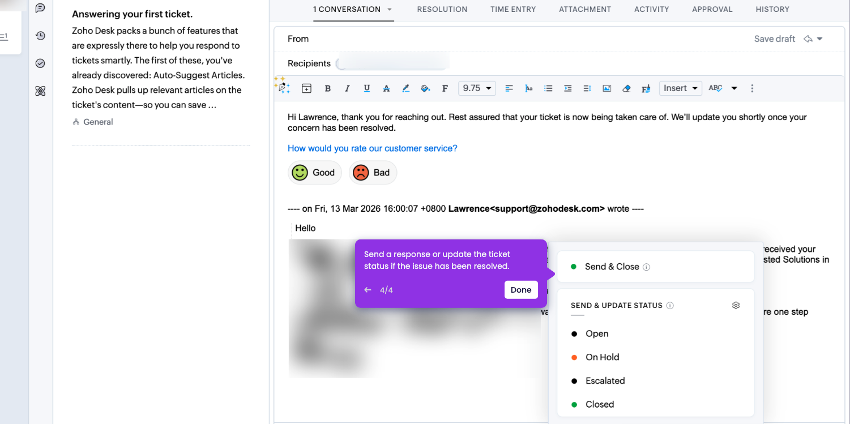
Task: Click the indent icon
Action: coord(567,88)
